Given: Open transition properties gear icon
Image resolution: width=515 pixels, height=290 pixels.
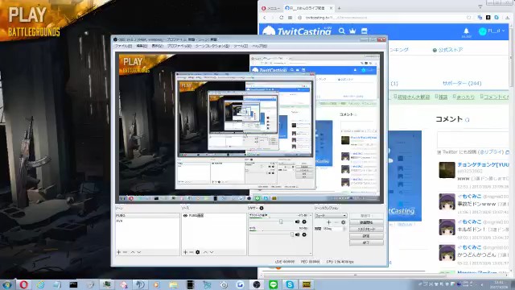Looking at the screenshot, I should tap(344, 222).
